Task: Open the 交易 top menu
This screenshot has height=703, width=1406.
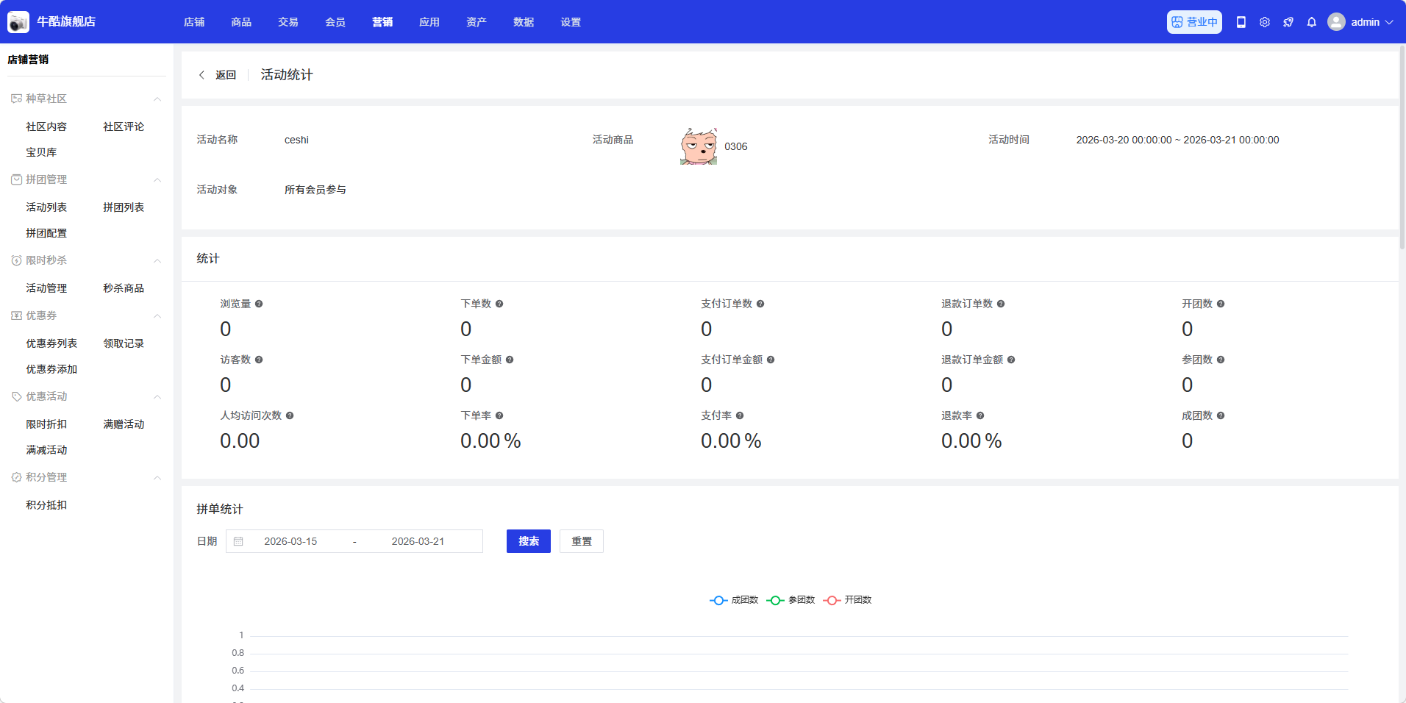Action: (288, 22)
